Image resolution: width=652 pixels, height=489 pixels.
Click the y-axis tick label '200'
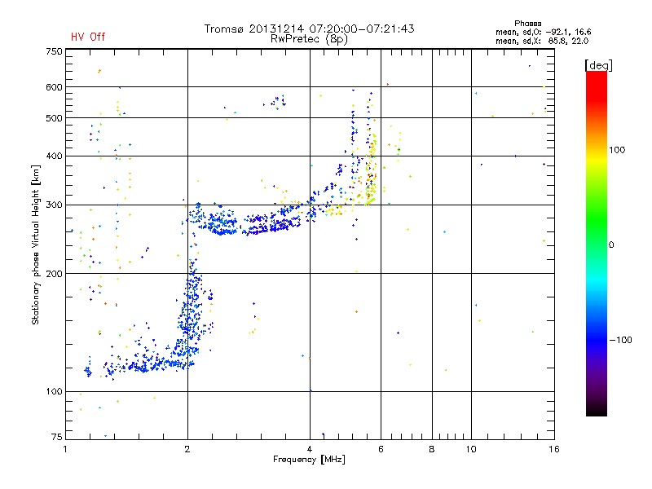tap(54, 274)
